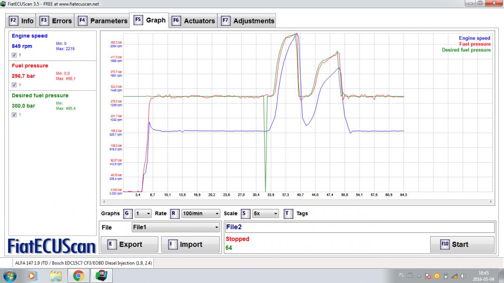Click the F2 key icon
The image size is (504, 283).
click(13, 21)
